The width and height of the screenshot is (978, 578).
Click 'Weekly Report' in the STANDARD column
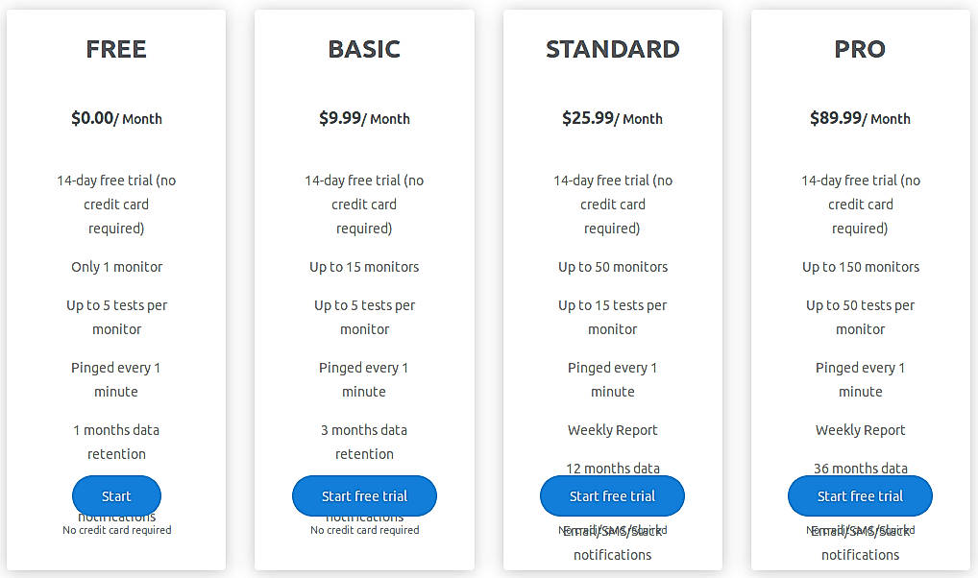[x=612, y=429]
